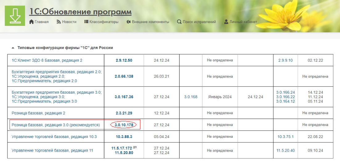
Task: Open the Классификаторы menu item
Action: pyautogui.click(x=104, y=22)
